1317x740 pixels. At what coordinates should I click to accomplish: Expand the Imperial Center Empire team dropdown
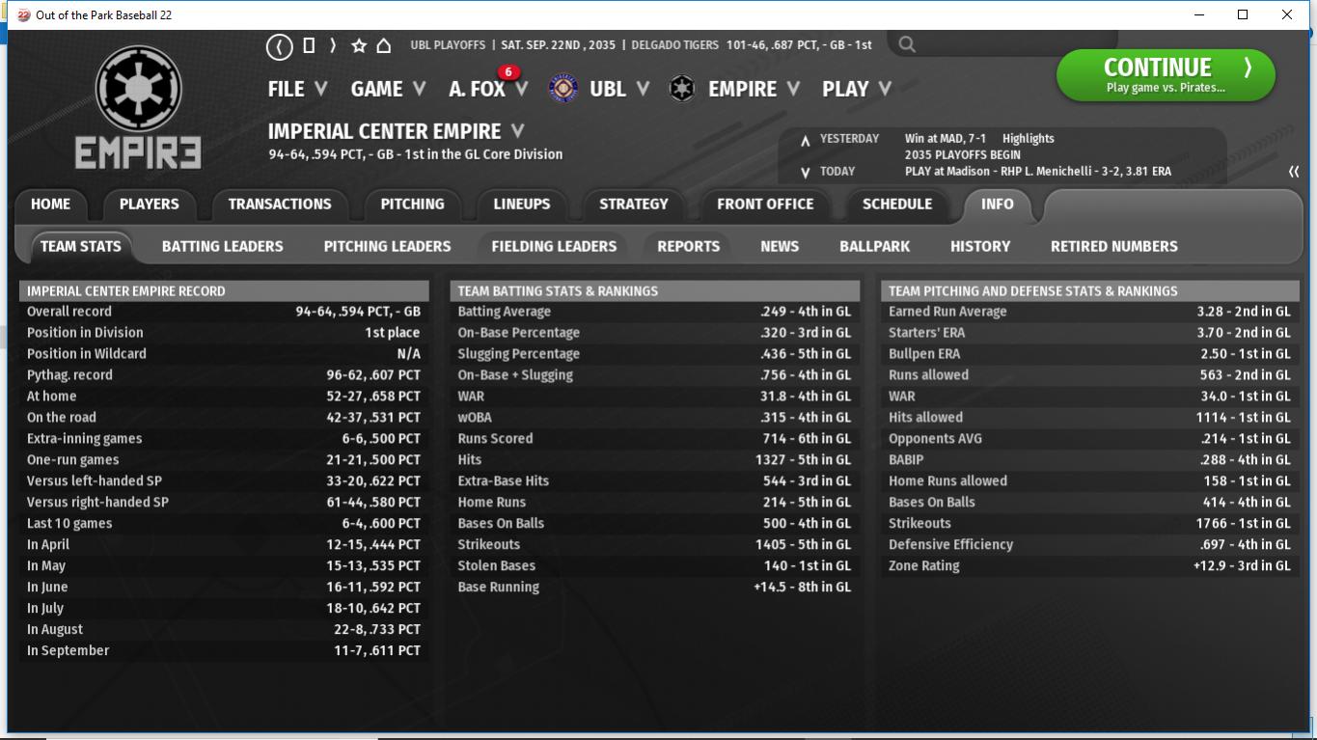pyautogui.click(x=518, y=131)
